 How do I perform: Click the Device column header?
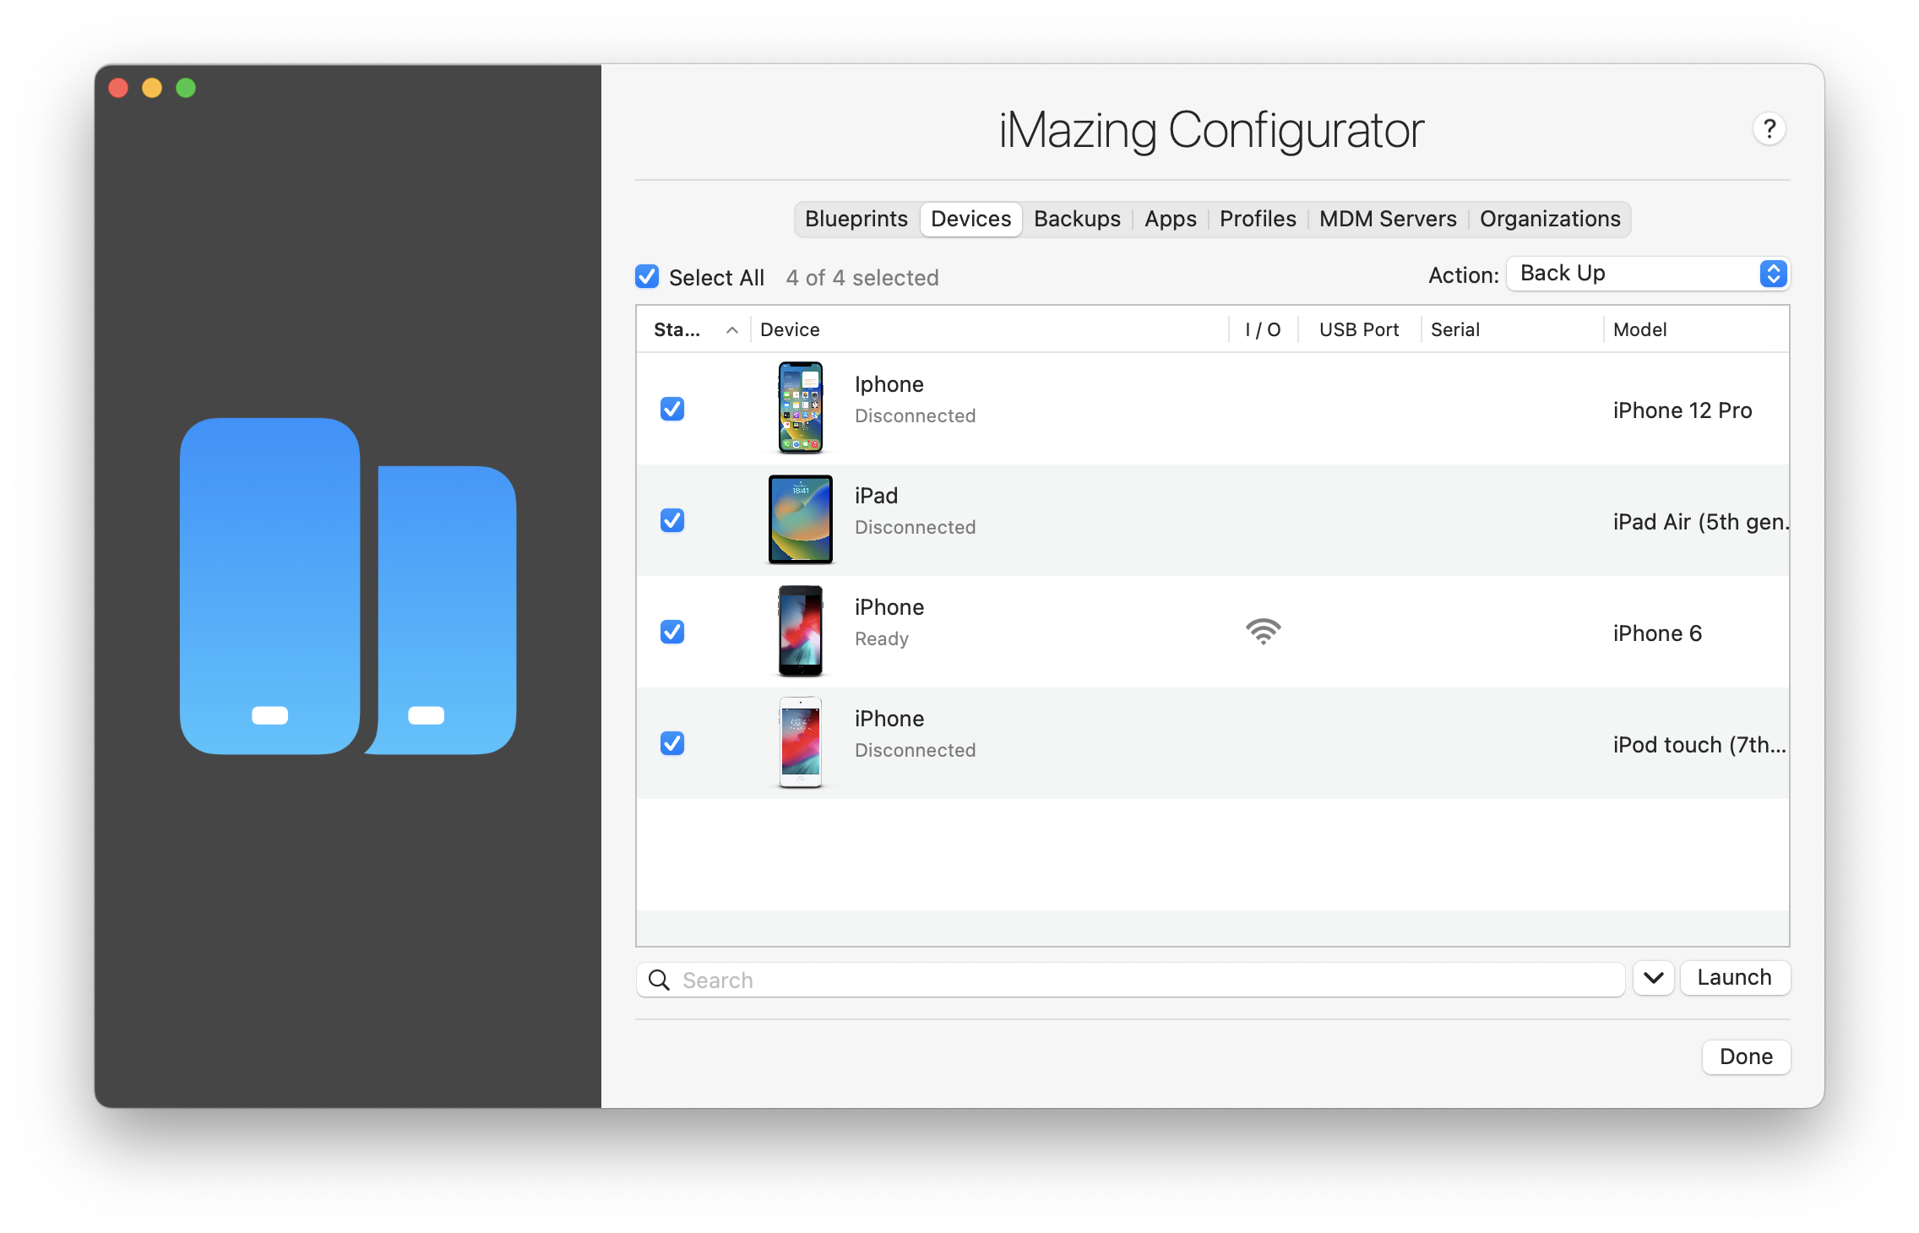pyautogui.click(x=990, y=329)
